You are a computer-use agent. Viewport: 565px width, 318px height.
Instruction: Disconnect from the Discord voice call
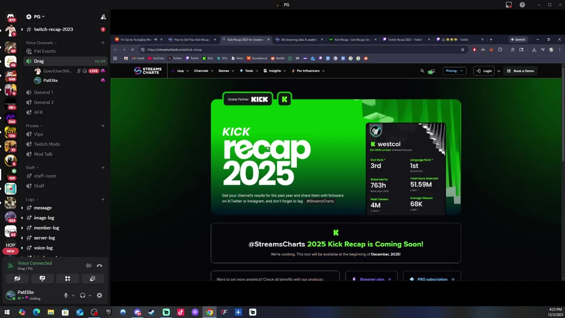tap(99, 266)
